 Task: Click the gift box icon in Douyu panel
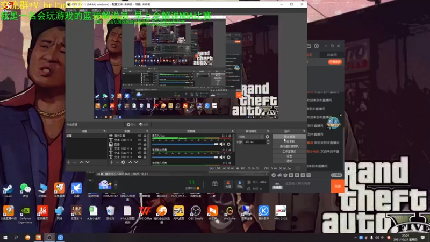[x=214, y=183]
